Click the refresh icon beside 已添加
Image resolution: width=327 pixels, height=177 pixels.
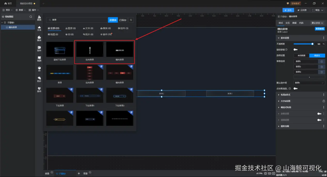point(131,20)
